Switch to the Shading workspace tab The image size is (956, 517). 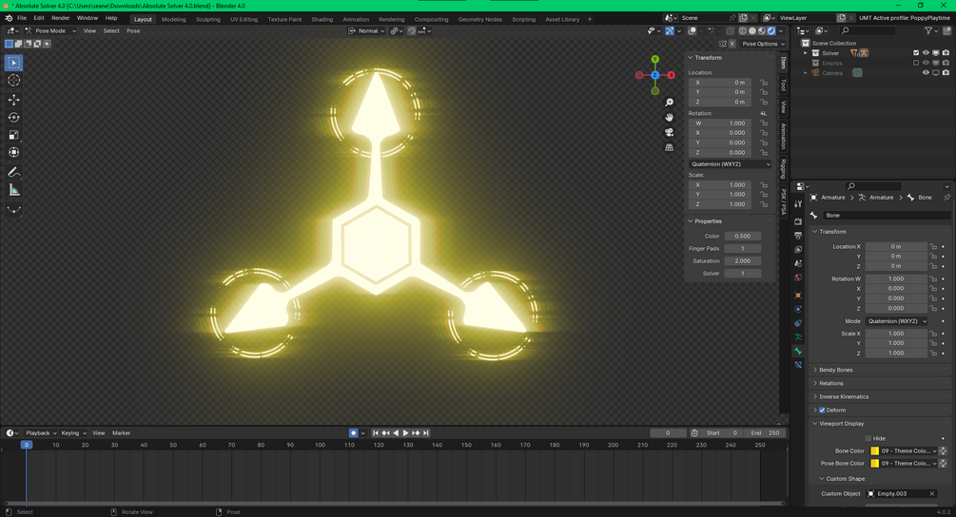click(x=322, y=20)
